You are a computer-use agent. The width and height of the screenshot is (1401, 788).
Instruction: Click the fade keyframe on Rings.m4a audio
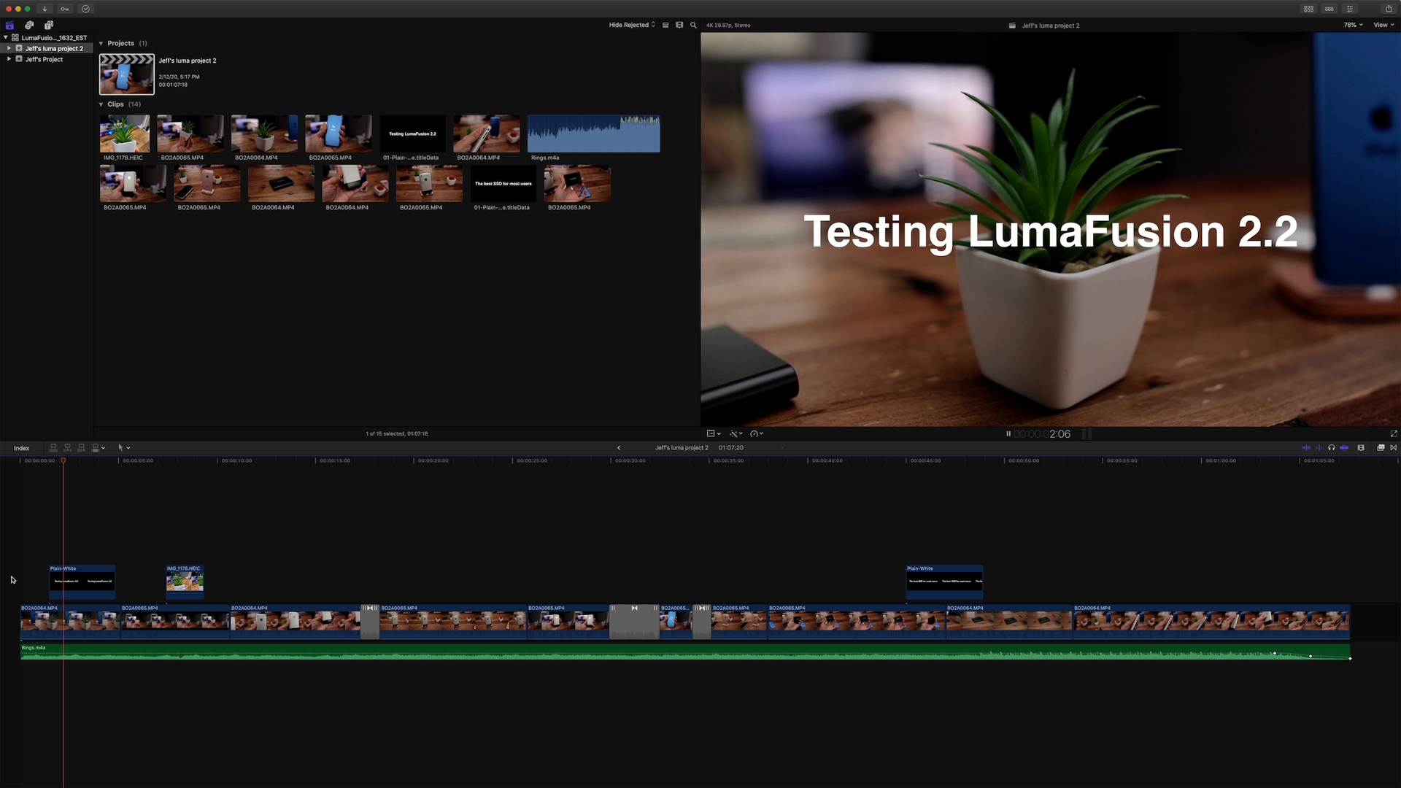[1311, 656]
